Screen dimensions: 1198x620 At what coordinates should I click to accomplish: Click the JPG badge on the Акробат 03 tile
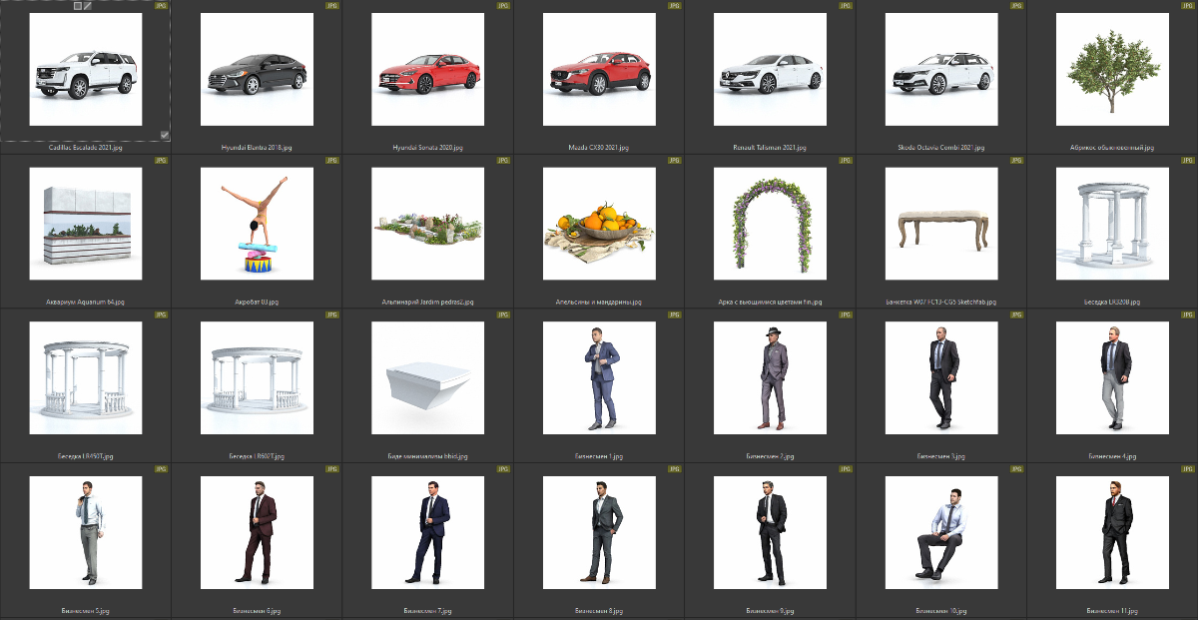tap(332, 160)
